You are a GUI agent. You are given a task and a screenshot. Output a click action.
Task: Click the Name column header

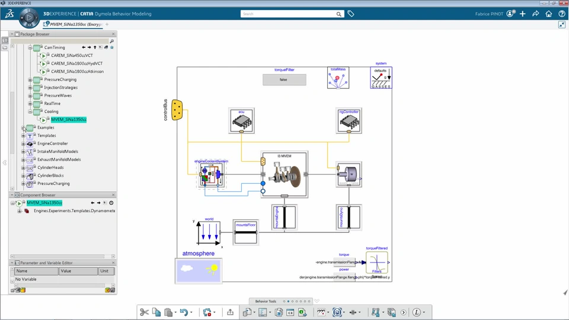click(36, 271)
